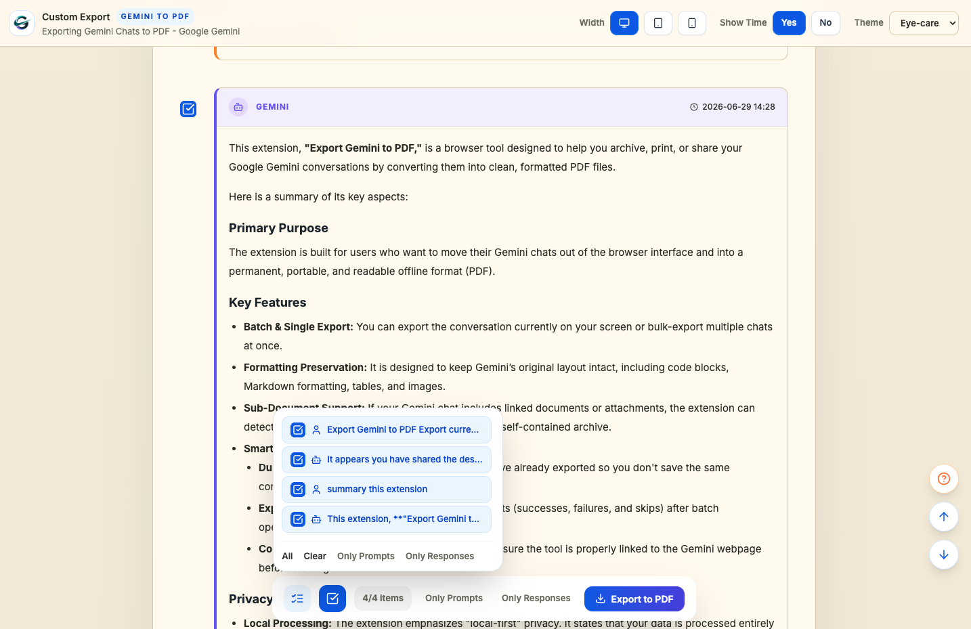The image size is (971, 629).
Task: Click the GEMINI TO PDF badge
Action: click(155, 16)
